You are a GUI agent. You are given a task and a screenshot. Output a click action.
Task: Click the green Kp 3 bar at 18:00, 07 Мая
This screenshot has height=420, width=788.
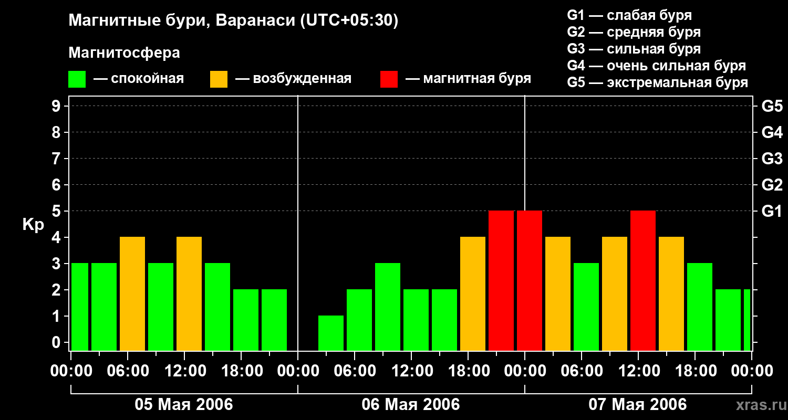[x=700, y=307]
